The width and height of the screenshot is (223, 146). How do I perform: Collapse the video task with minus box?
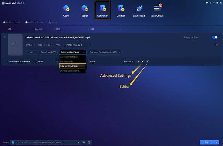pos(4,36)
